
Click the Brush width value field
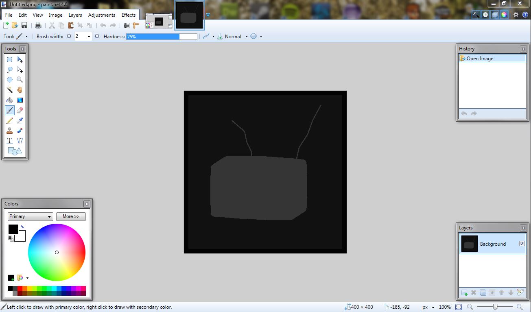click(80, 36)
